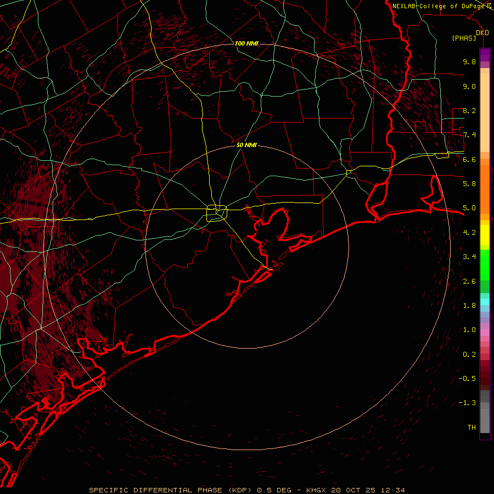
Task: Click the 4.2 scale value
Action: point(469,233)
